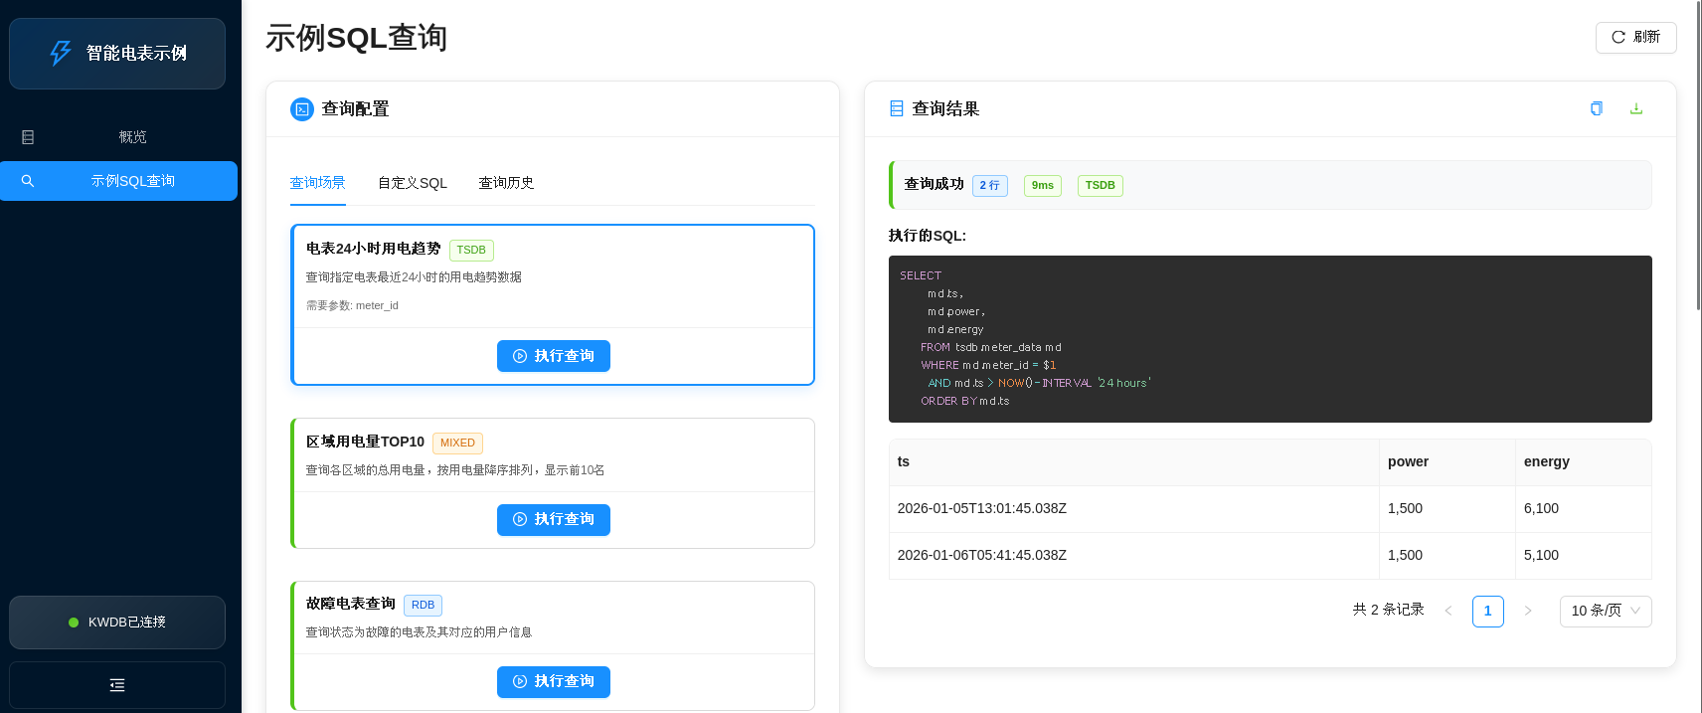Run the 区域用电量TOP10 query
The image size is (1702, 713).
[x=554, y=519]
